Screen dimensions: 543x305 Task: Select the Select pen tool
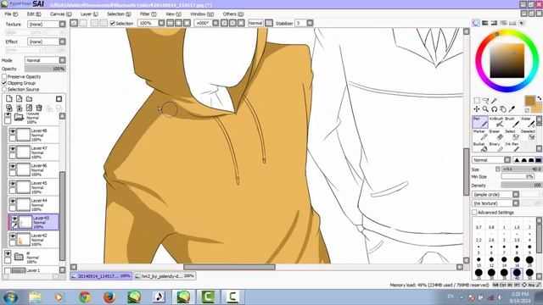pos(512,136)
